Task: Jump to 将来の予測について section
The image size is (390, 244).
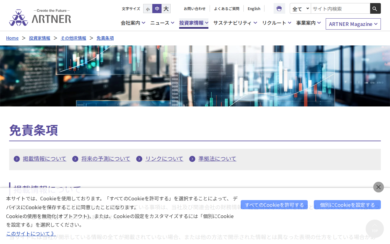Action: tap(106, 159)
